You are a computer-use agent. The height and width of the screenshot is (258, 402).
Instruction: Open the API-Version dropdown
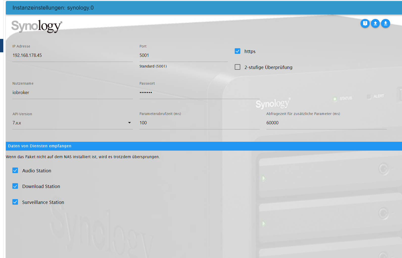pos(73,123)
